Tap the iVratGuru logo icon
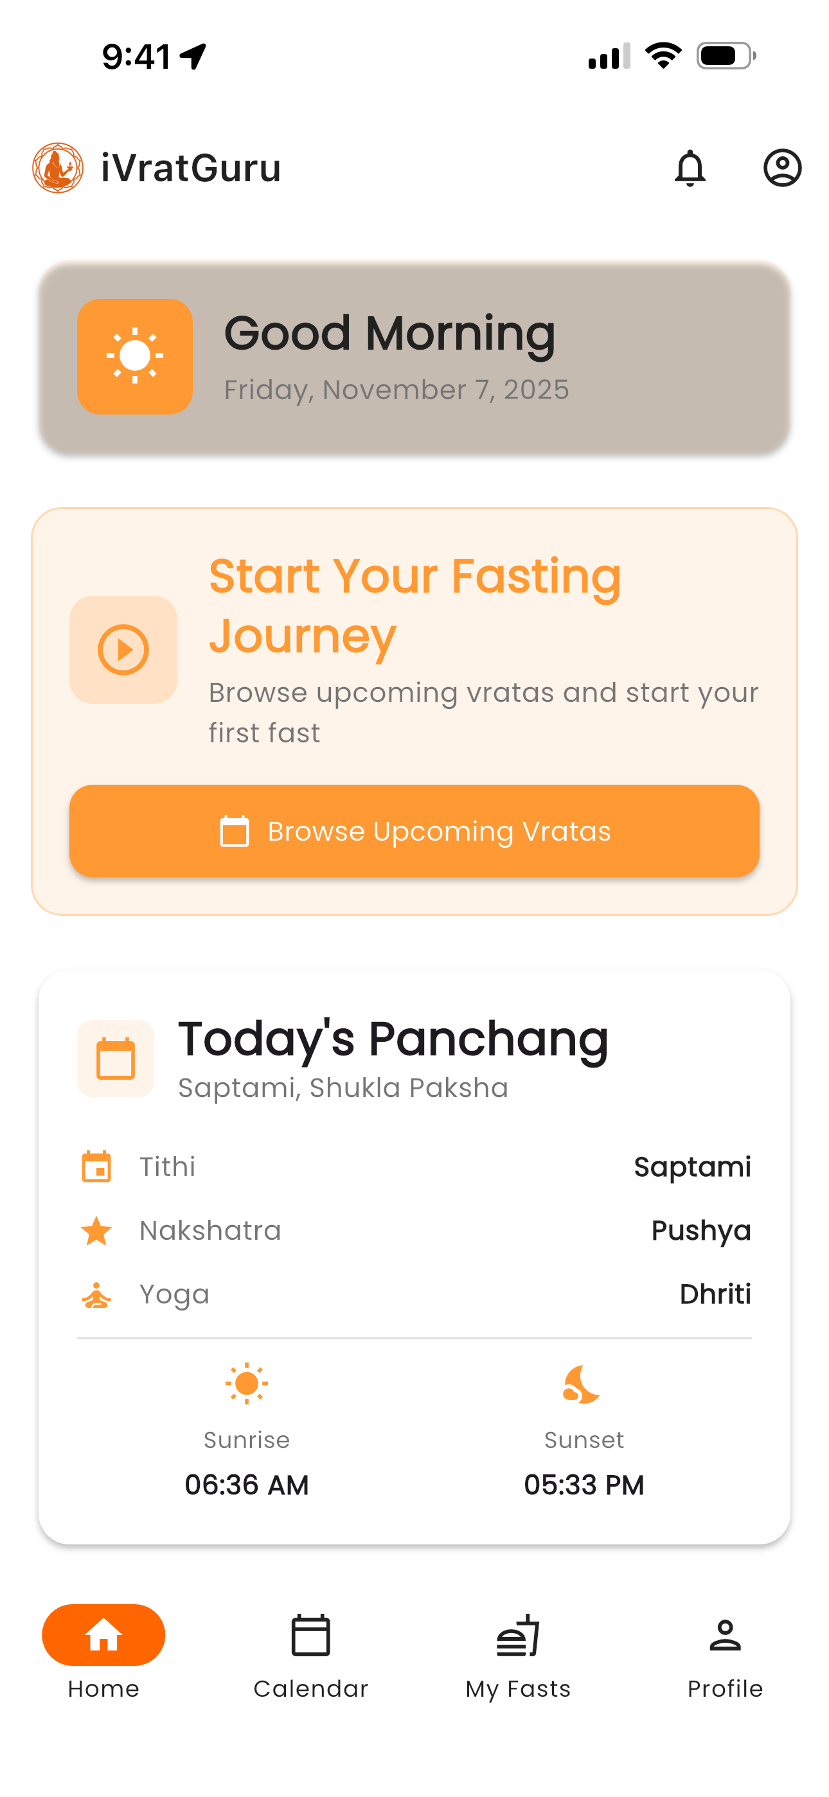The image size is (829, 1797). click(58, 168)
